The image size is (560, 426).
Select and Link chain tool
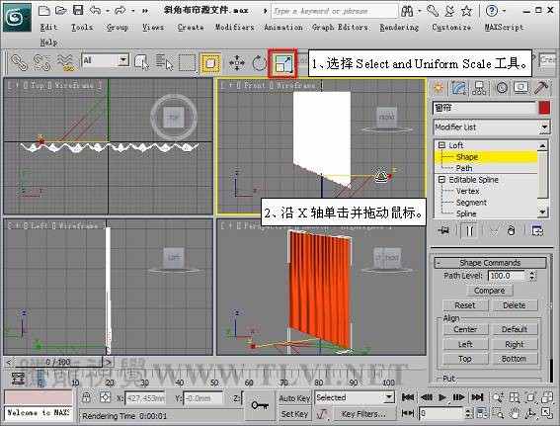coord(20,62)
